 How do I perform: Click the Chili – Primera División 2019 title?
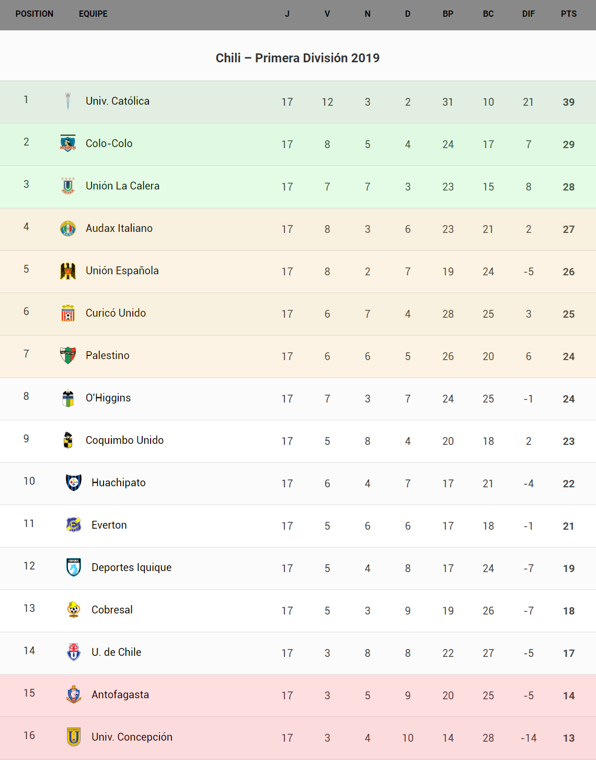(297, 58)
